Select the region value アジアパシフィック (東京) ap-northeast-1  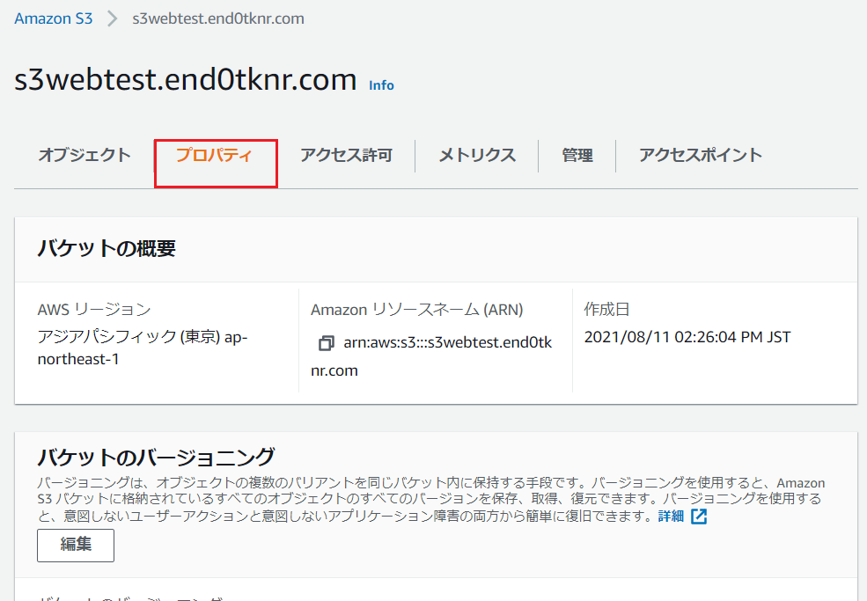pos(143,348)
